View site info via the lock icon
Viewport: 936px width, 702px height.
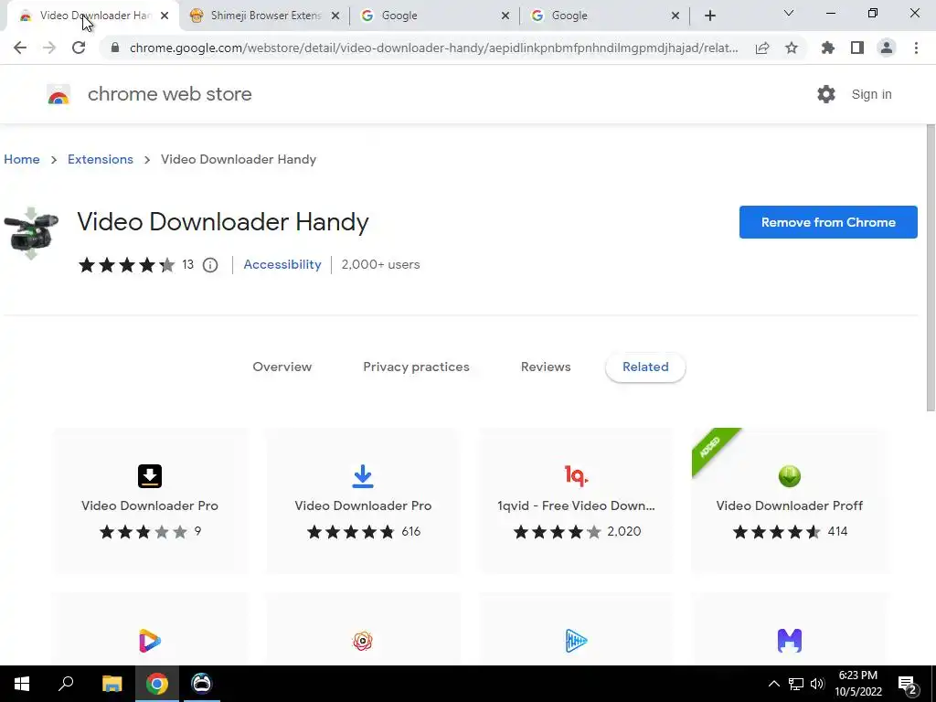click(115, 48)
